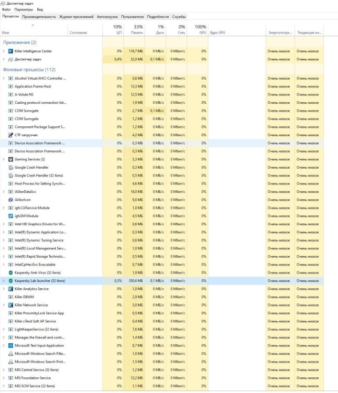Sort by the Диск column header
The height and width of the screenshot is (393, 338).
(155, 30)
